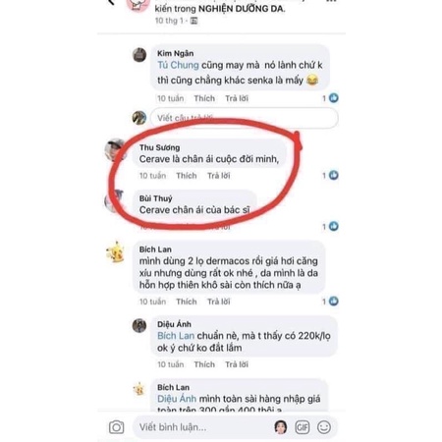
Task: Open Kim Ngân's profile picture
Action: point(139,55)
